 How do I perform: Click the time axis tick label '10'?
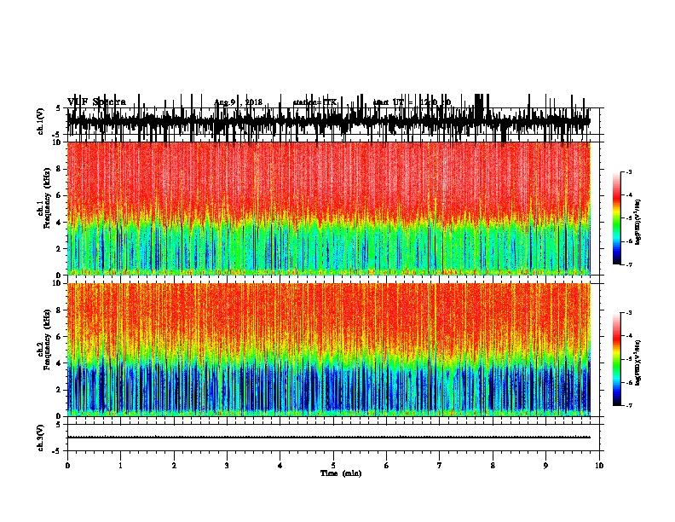click(599, 466)
